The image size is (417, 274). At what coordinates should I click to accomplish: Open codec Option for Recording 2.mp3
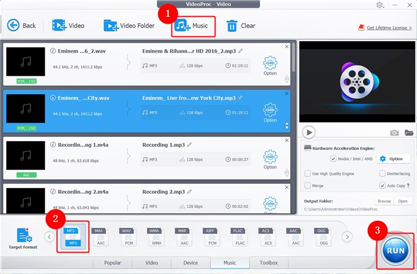270,205
